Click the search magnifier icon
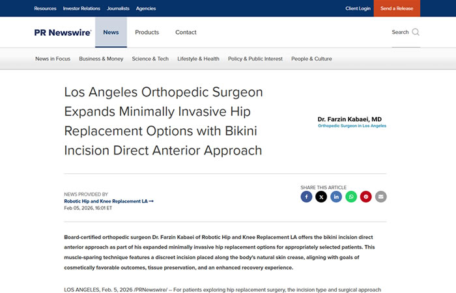This screenshot has width=456, height=293. [416, 32]
